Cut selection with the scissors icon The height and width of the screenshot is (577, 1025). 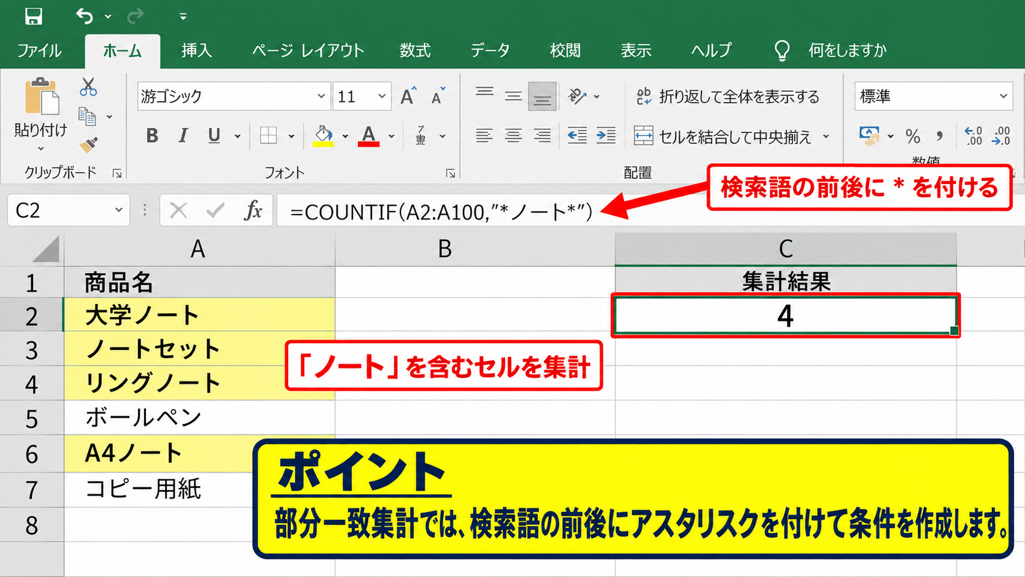[x=88, y=87]
